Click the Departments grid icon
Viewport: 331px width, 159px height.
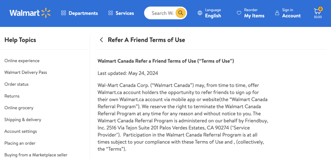pyautogui.click(x=63, y=13)
